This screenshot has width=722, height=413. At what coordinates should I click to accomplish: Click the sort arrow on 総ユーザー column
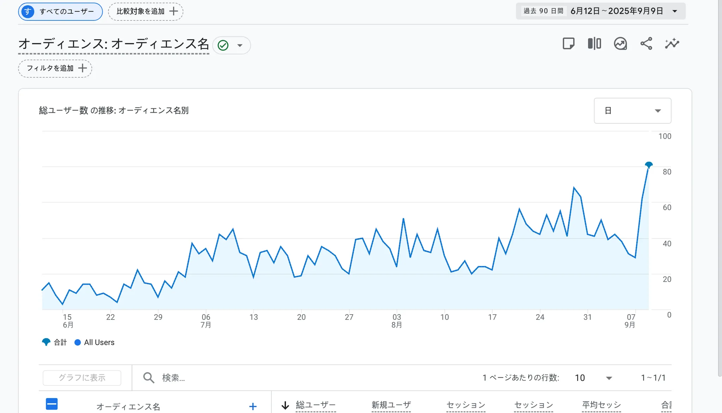(x=285, y=406)
